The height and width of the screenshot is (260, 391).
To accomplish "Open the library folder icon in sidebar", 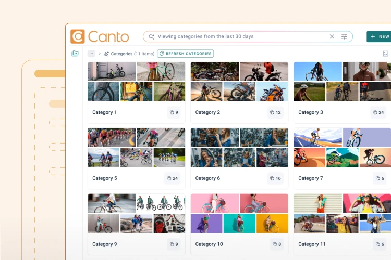I will 75,54.
